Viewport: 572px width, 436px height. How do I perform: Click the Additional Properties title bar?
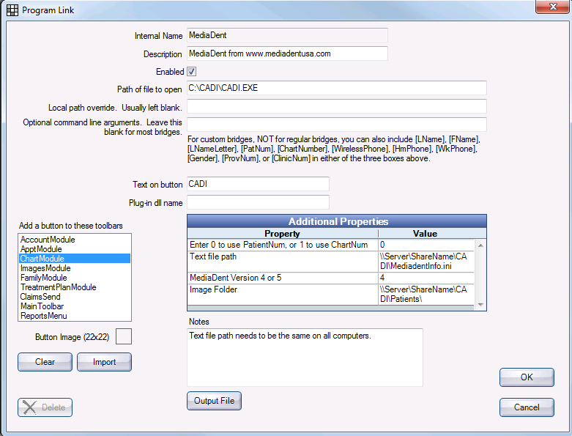coord(337,221)
